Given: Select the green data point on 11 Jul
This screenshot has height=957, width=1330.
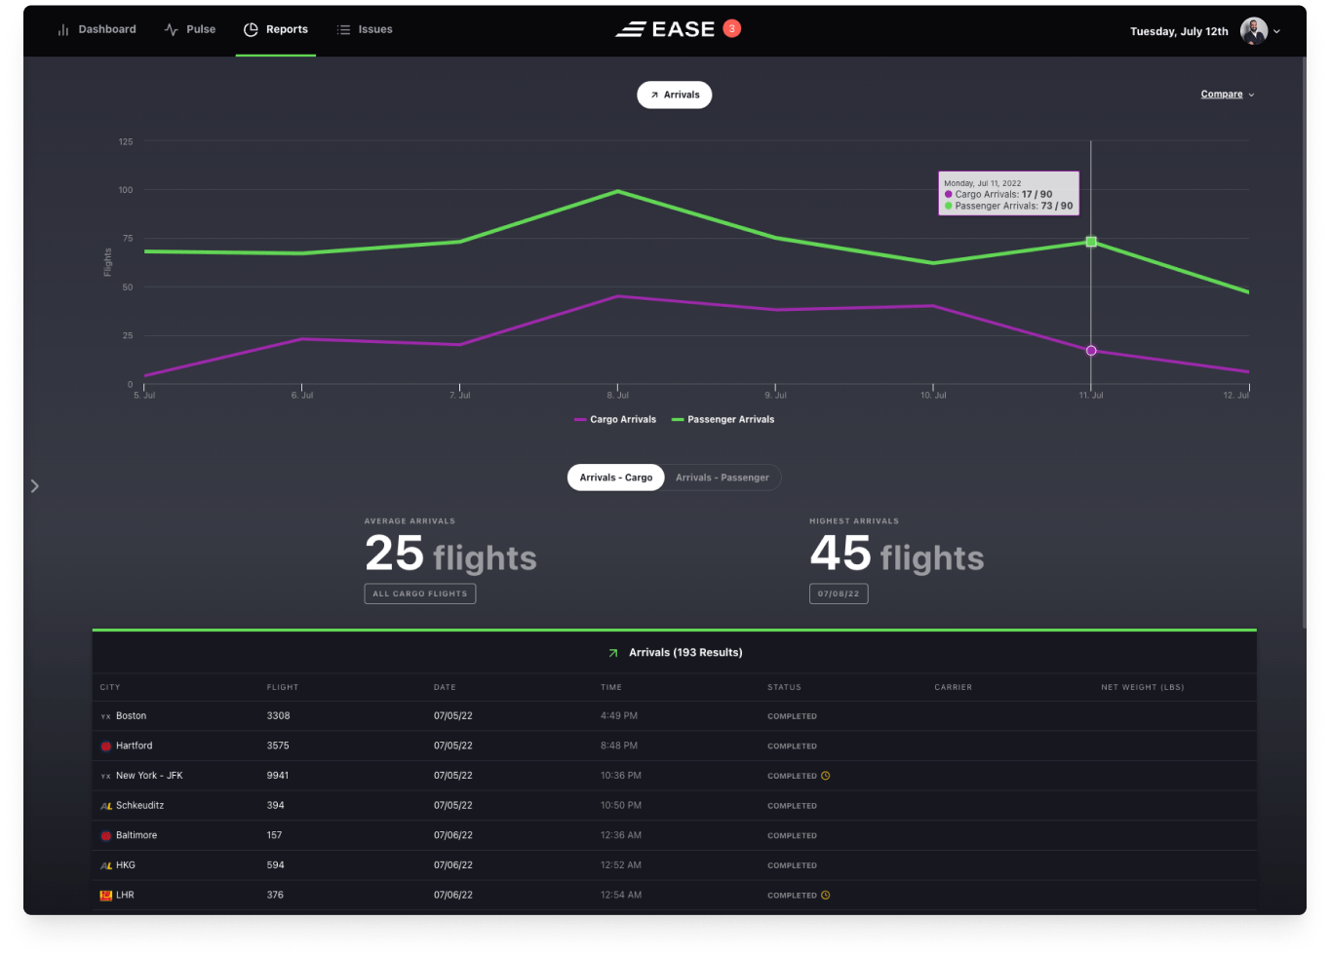Looking at the screenshot, I should [1091, 242].
